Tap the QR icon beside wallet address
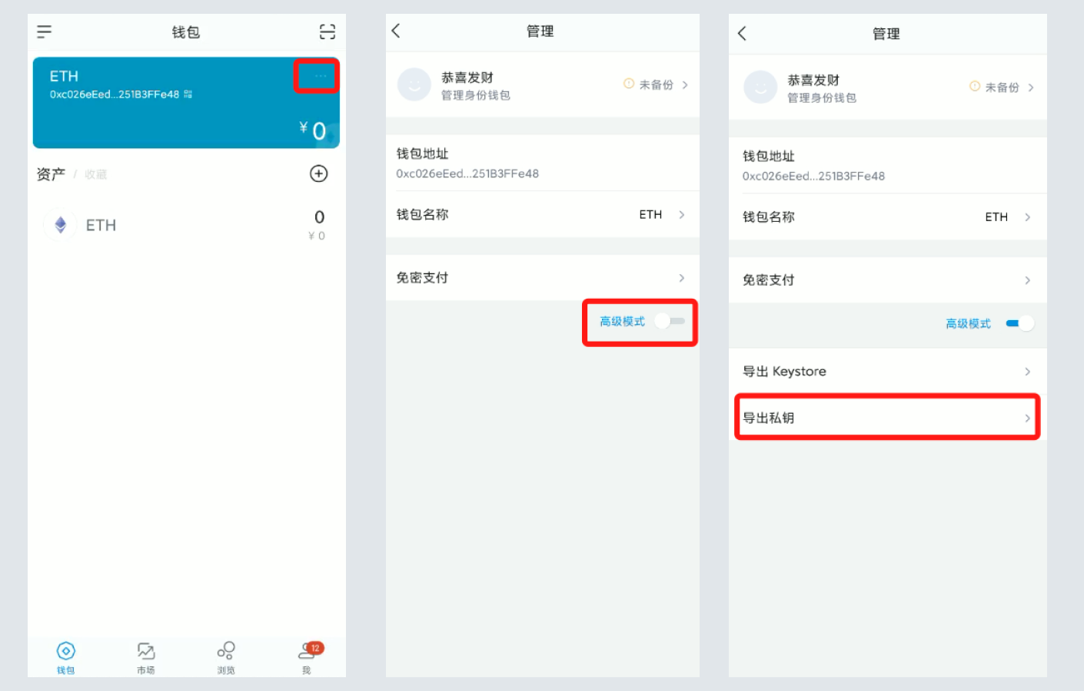 coord(188,94)
